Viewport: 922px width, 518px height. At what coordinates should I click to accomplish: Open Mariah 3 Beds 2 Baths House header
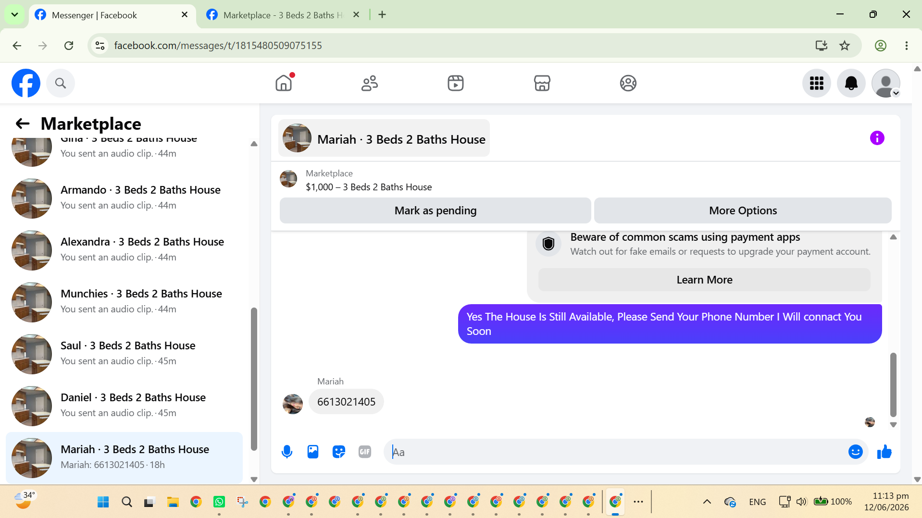(384, 138)
